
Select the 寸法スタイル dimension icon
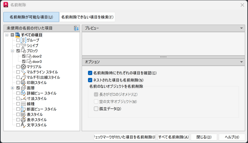click(x=23, y=98)
